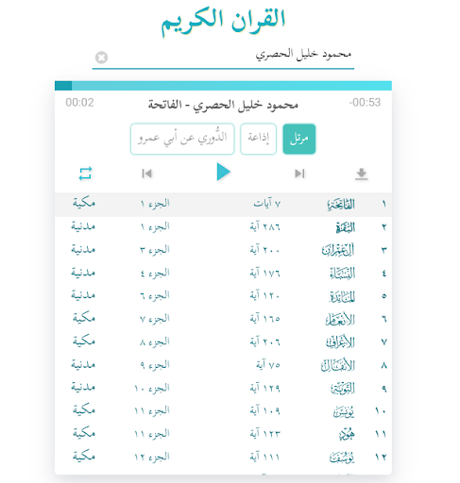
Task: Click the القرآن الكريم page heading
Action: point(223,22)
